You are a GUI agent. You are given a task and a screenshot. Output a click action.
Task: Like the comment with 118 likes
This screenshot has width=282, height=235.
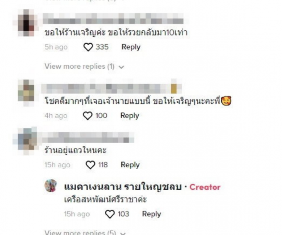coord(90,165)
